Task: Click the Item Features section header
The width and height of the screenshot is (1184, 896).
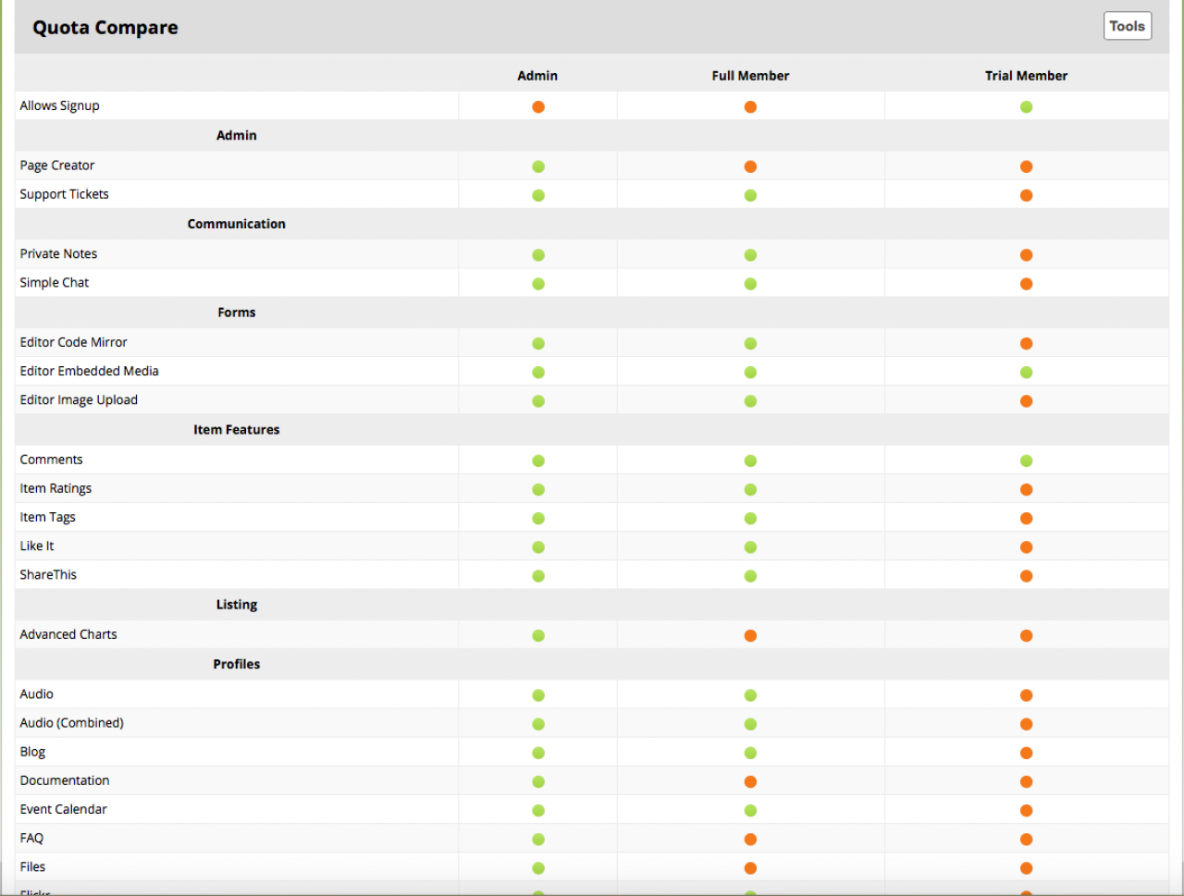Action: (236, 429)
